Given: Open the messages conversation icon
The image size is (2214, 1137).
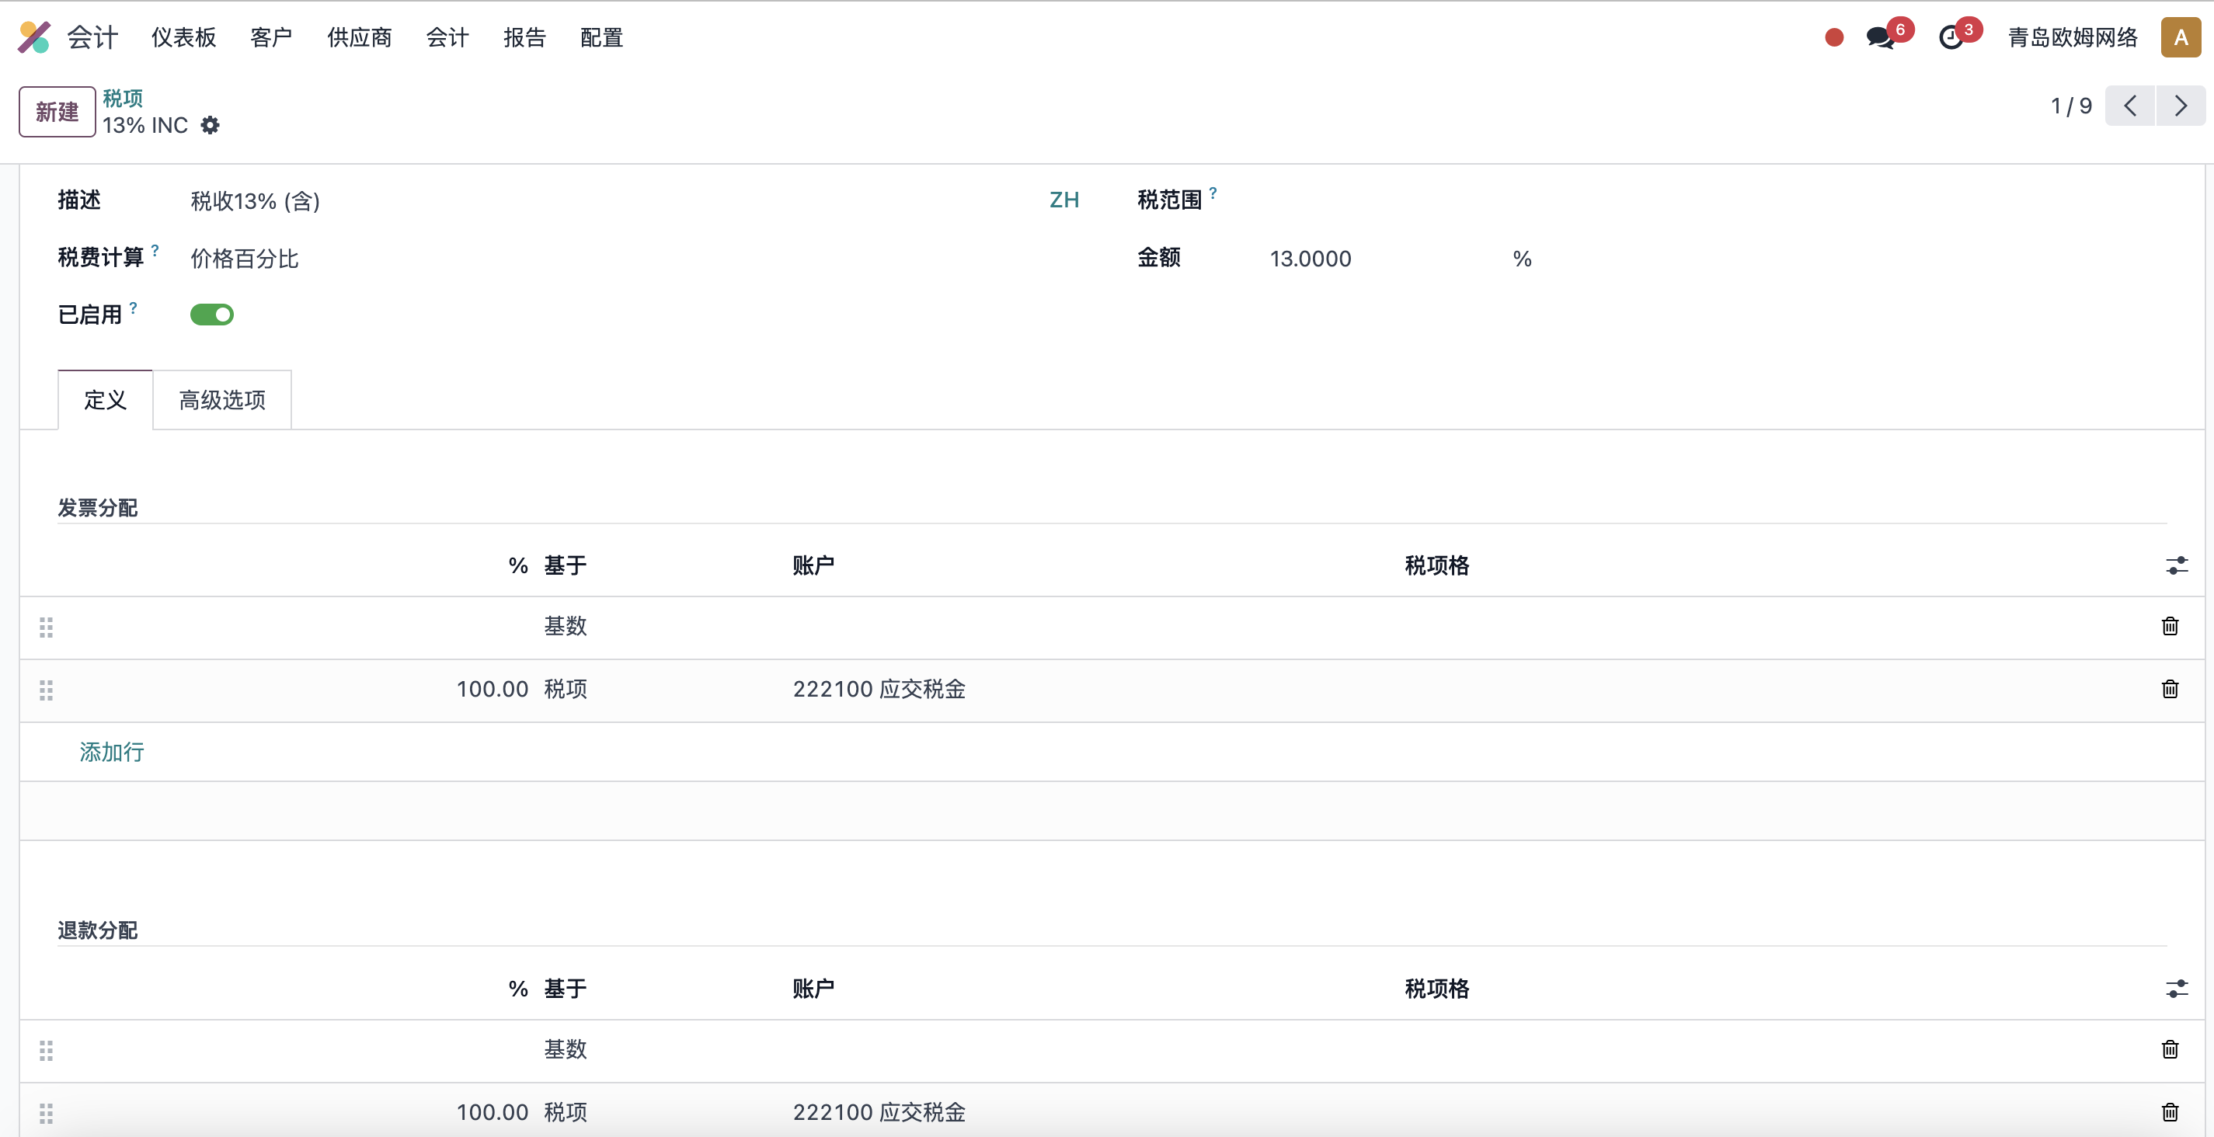Looking at the screenshot, I should point(1881,38).
